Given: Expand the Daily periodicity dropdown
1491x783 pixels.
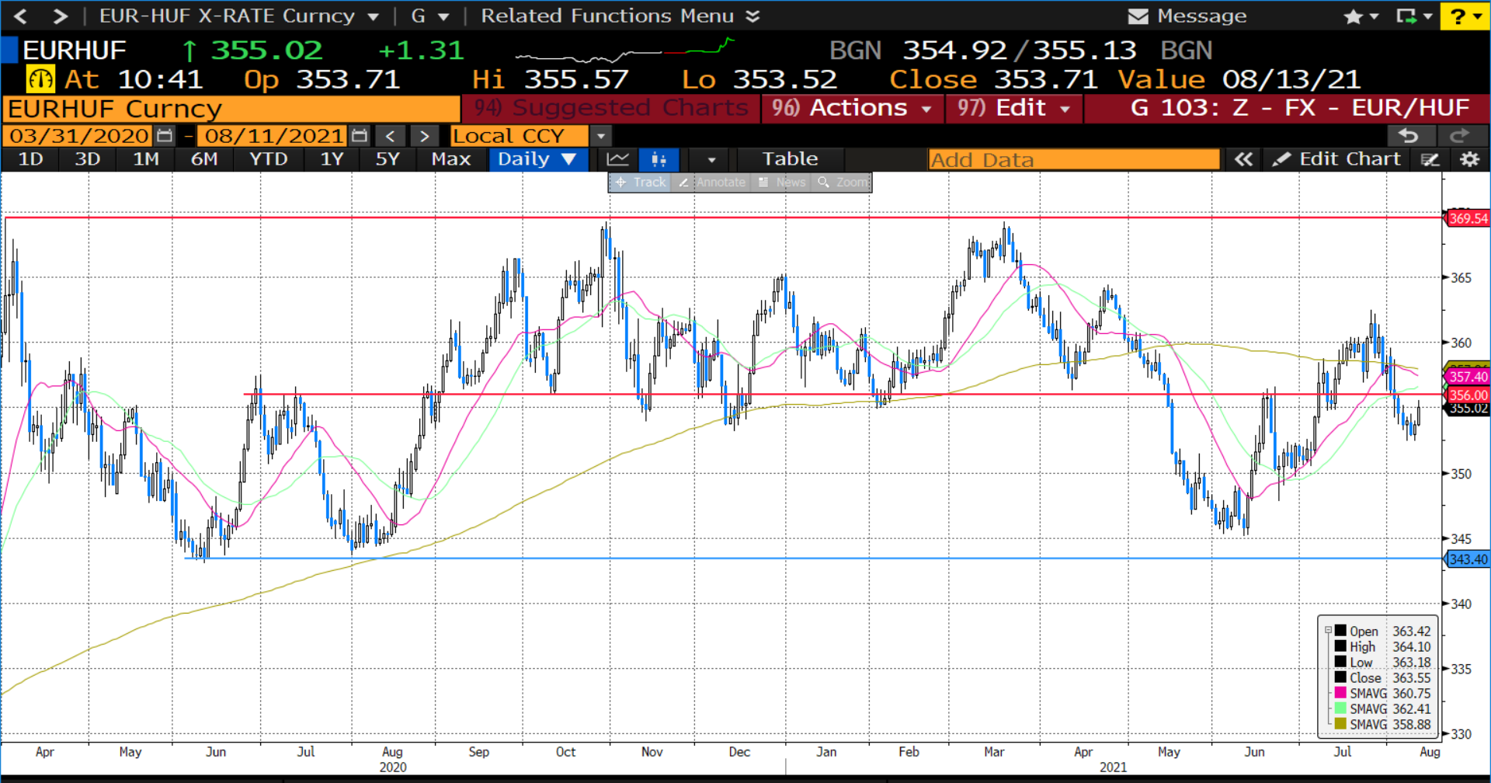Looking at the screenshot, I should coord(537,159).
